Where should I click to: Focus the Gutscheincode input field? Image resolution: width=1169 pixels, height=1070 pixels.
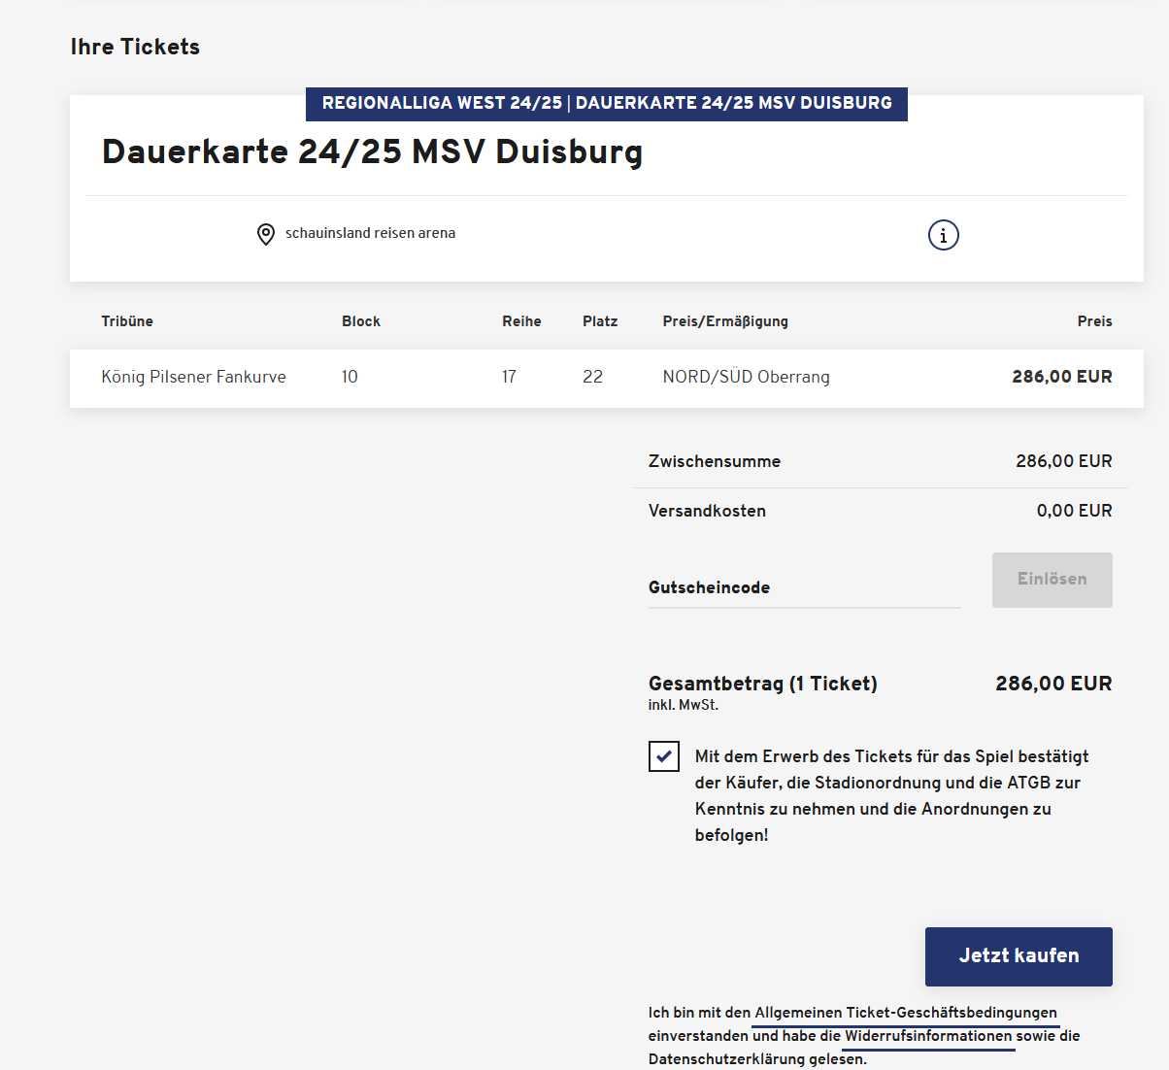click(805, 587)
